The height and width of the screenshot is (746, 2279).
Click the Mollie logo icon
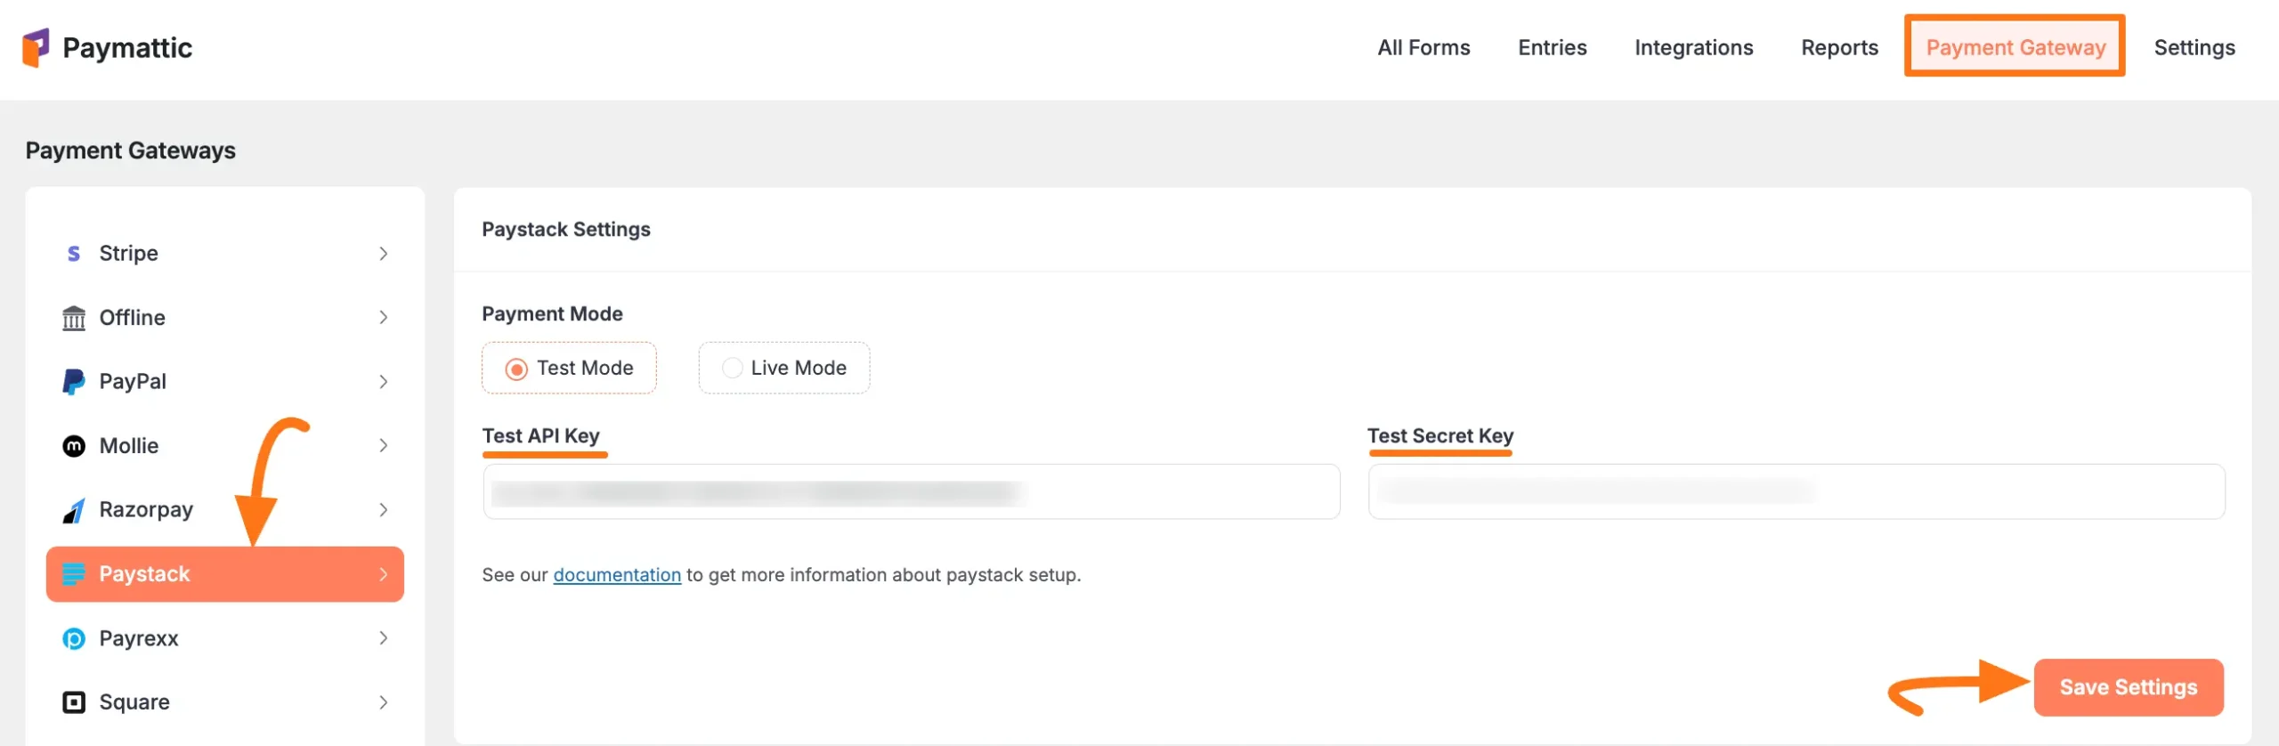(x=74, y=446)
